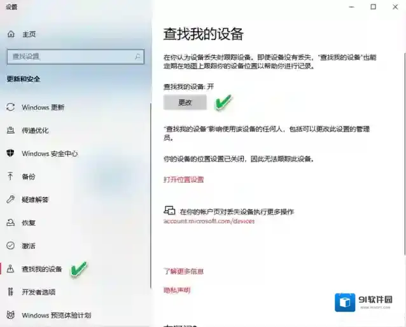Click the Windows 预览体验计划 icon

[10, 315]
